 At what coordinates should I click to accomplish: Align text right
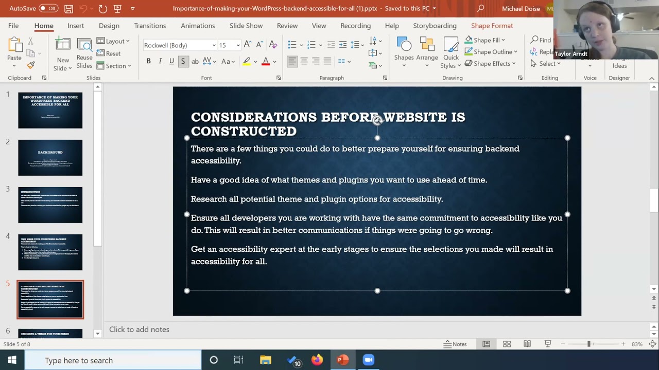coord(316,61)
